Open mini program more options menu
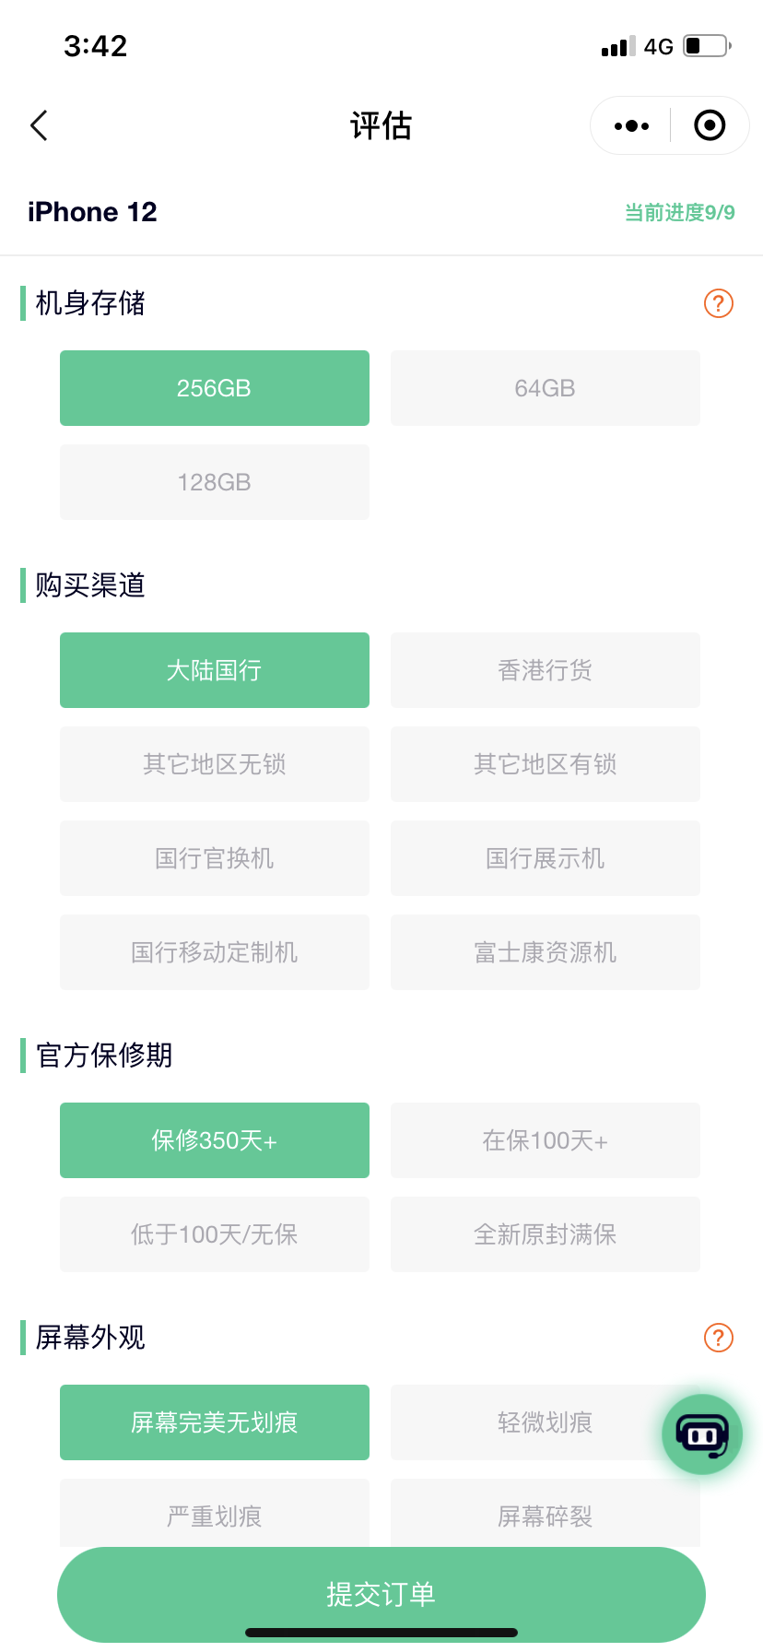The image size is (763, 1652). 631,125
